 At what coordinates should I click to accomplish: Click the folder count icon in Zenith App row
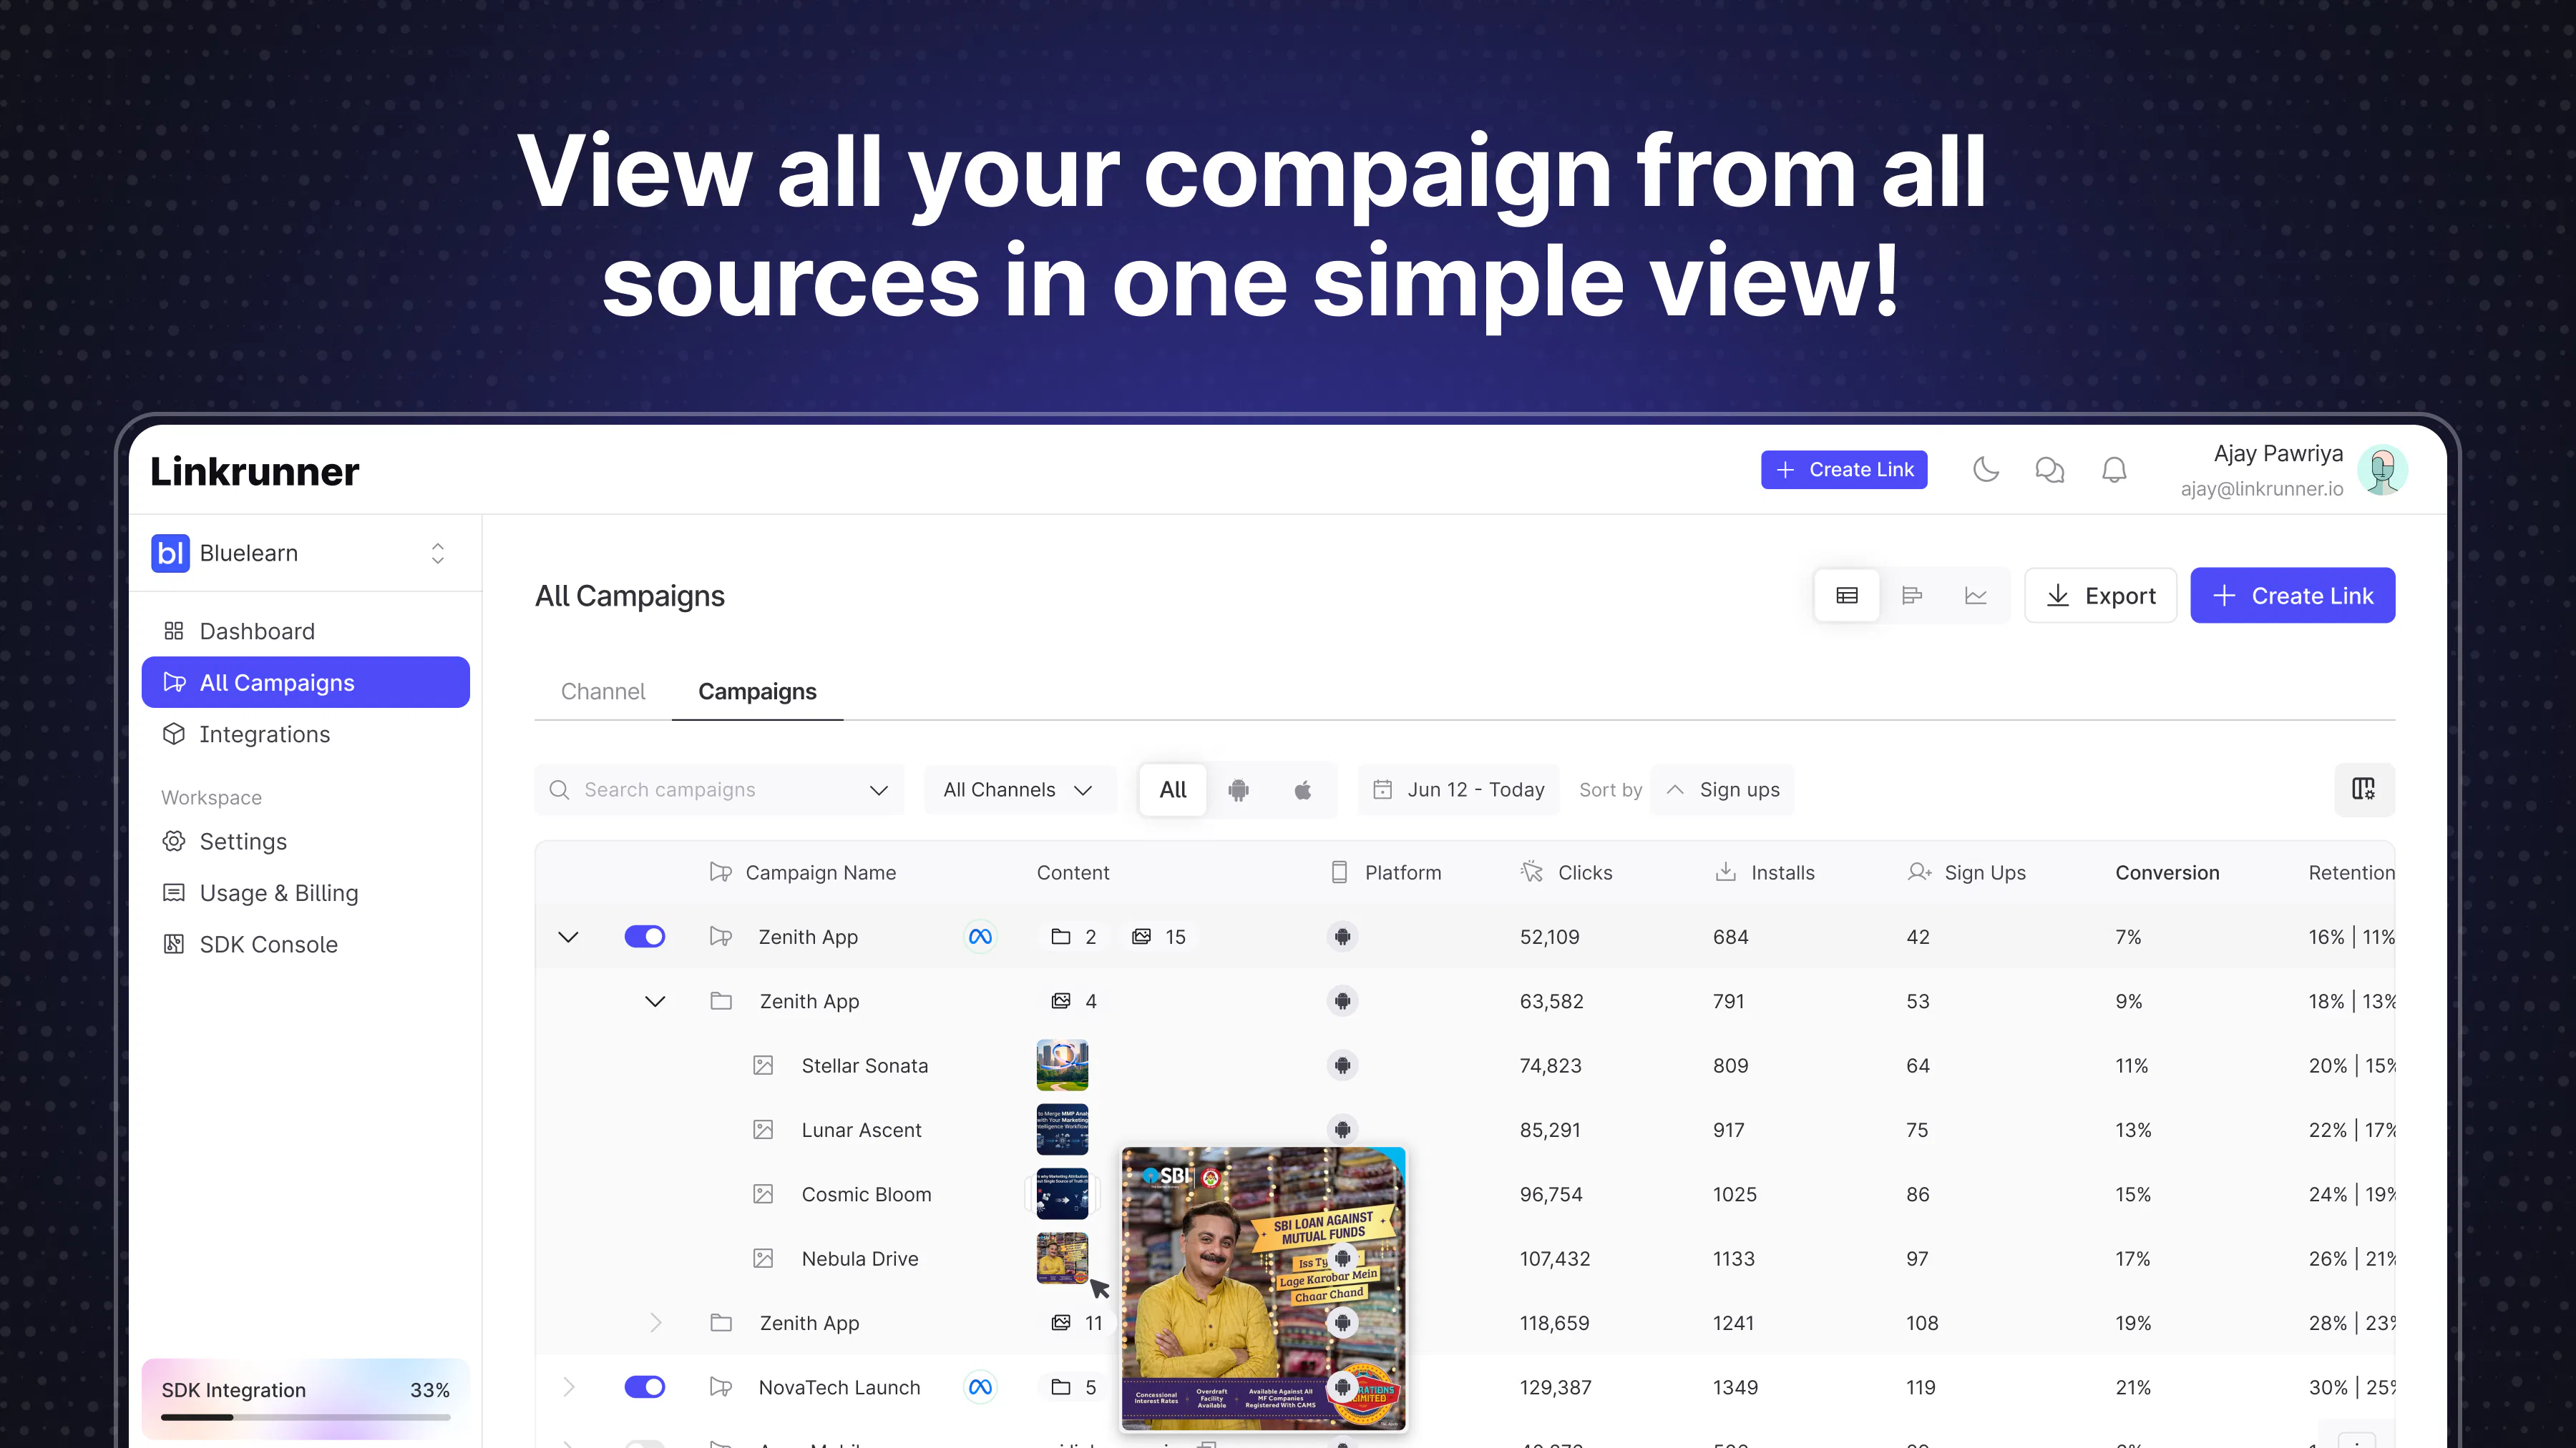tap(1060, 937)
